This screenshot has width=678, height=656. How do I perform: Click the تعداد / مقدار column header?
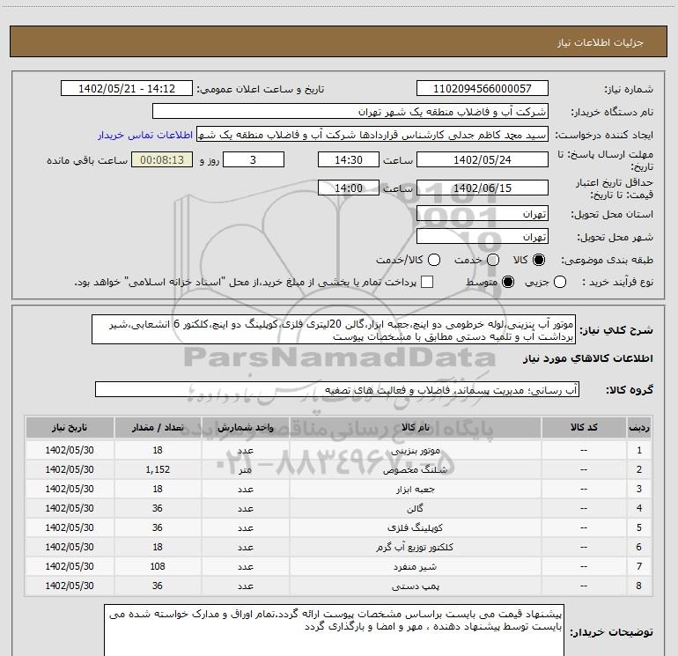pos(158,427)
